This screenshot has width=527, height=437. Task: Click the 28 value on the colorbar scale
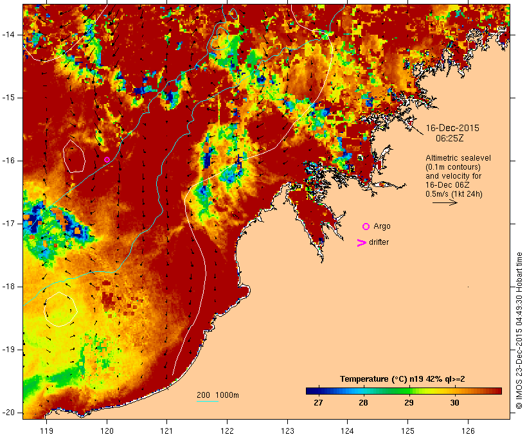point(363,402)
